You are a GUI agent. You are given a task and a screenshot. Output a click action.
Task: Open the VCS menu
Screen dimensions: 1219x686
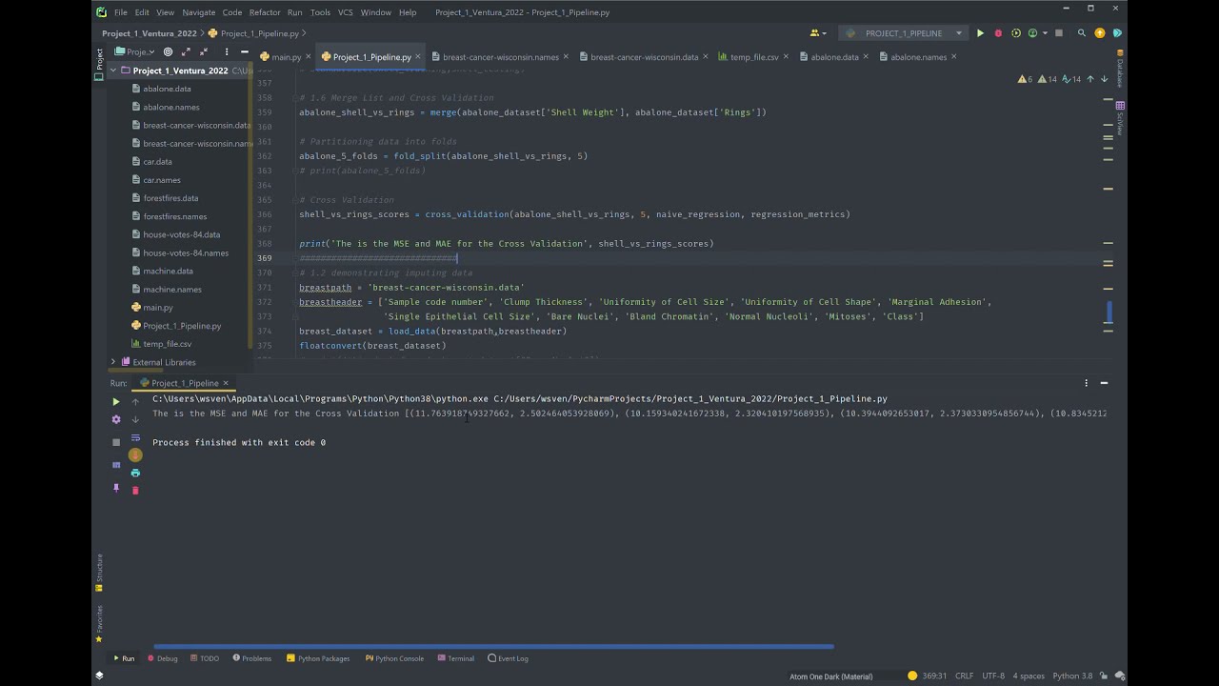pyautogui.click(x=345, y=12)
